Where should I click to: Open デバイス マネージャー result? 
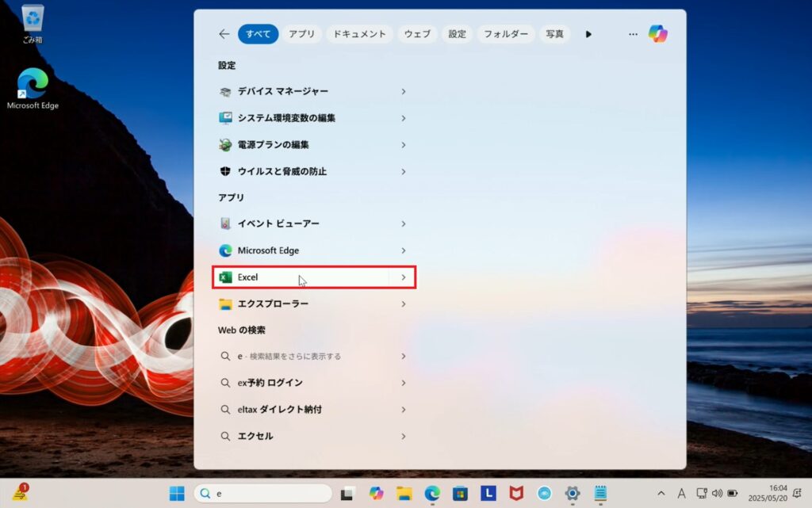(x=314, y=92)
